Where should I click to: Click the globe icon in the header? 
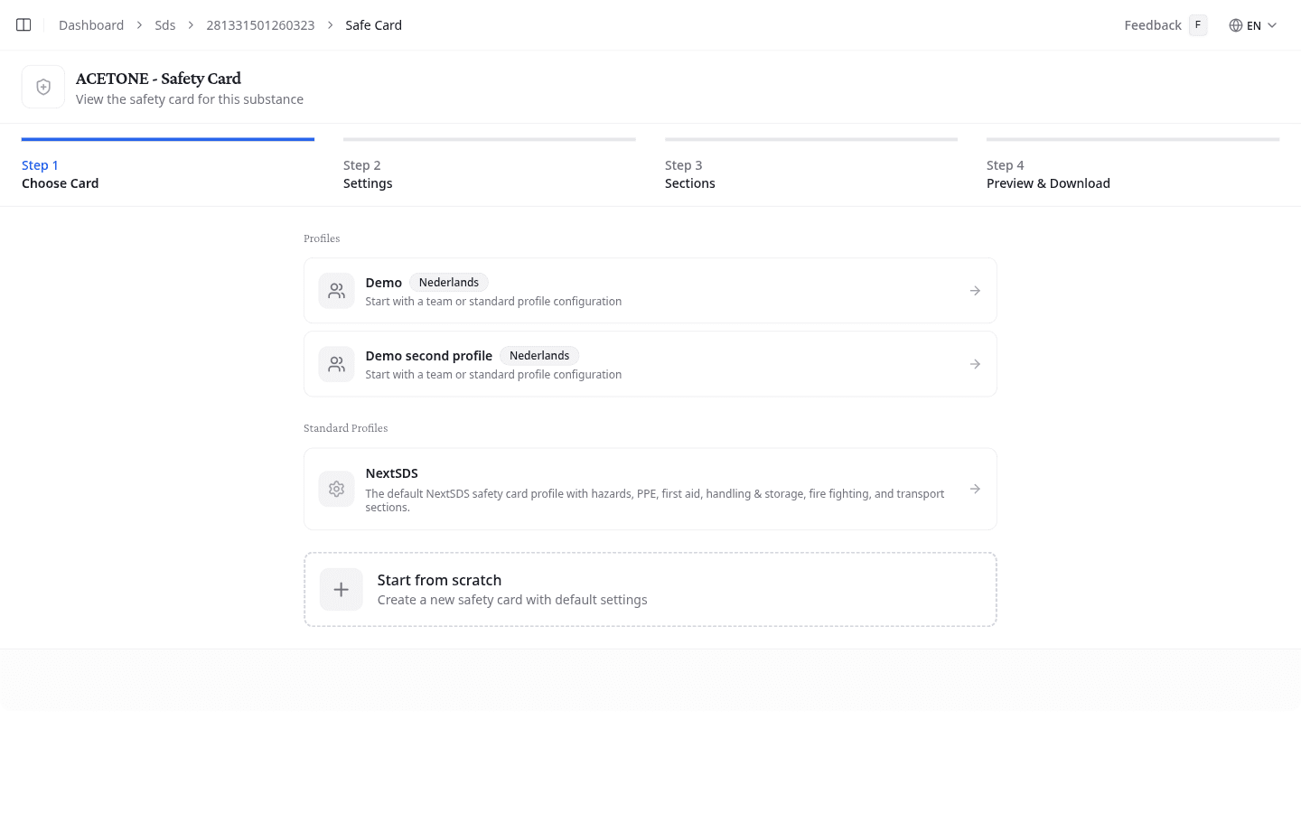point(1235,24)
